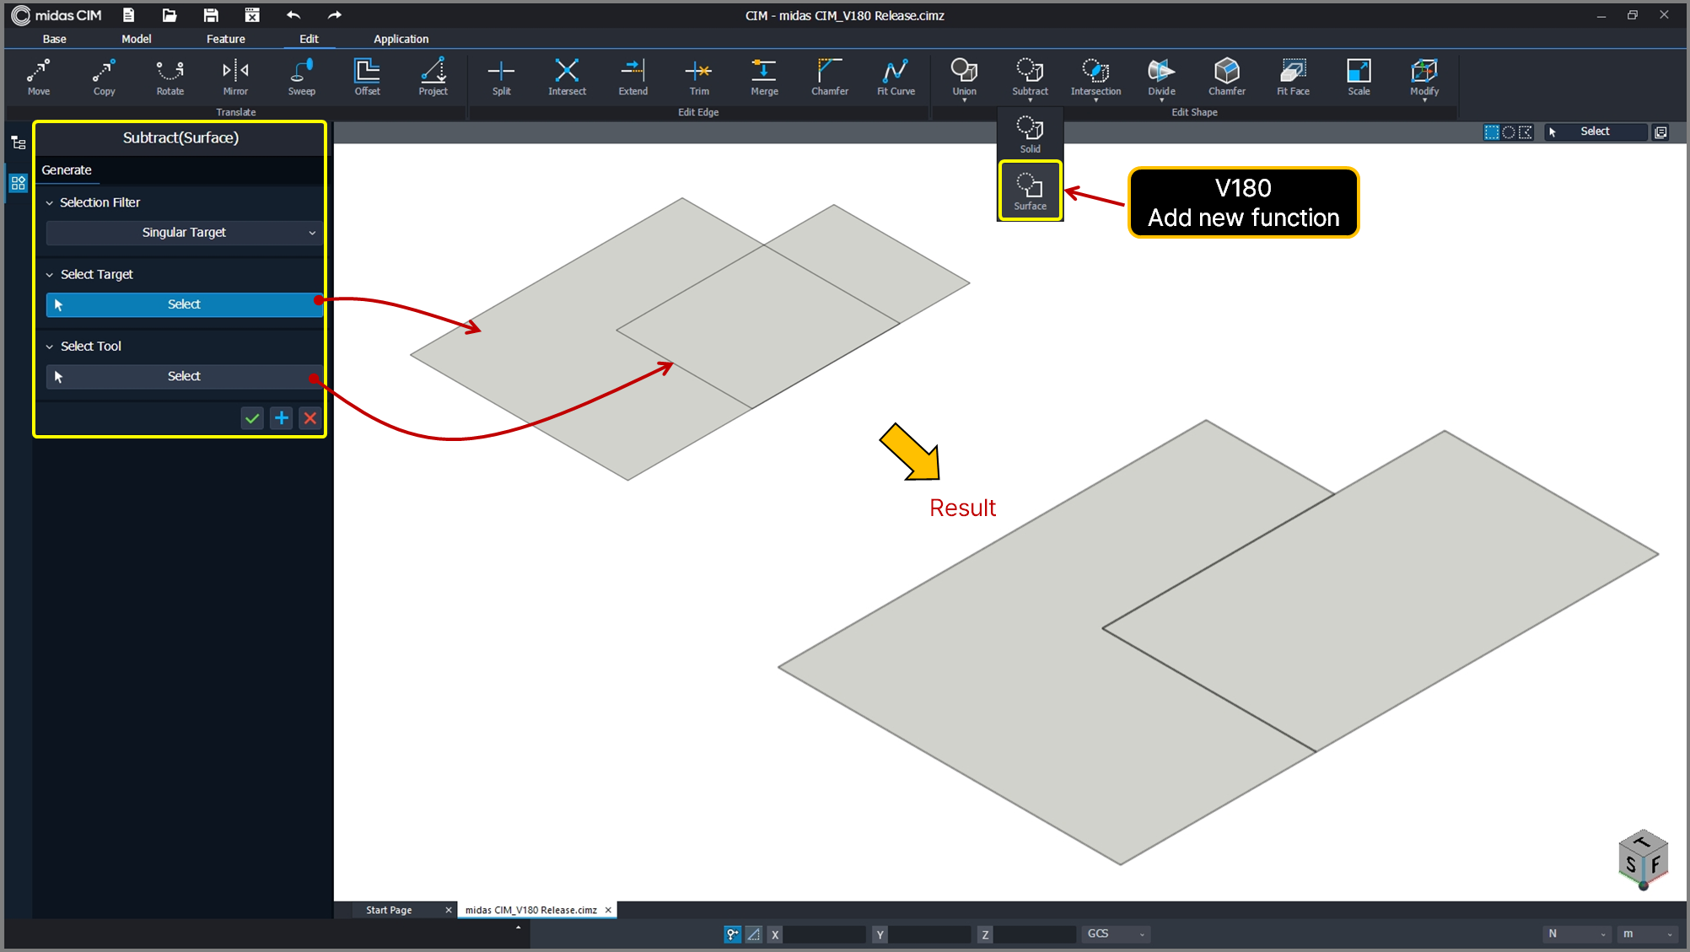Screen dimensions: 1690x952
Task: Click the view cube navigator
Action: click(1643, 859)
